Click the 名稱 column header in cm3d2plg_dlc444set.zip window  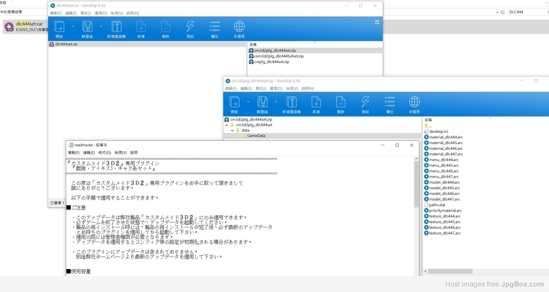pos(428,120)
